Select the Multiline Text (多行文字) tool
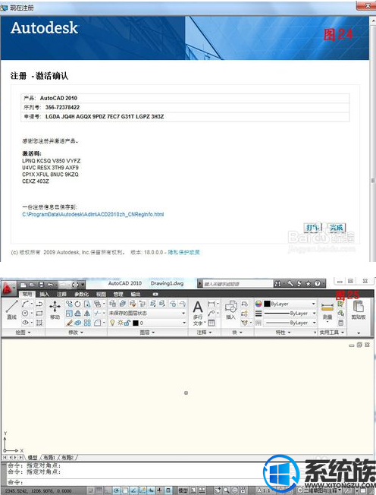 (x=198, y=313)
